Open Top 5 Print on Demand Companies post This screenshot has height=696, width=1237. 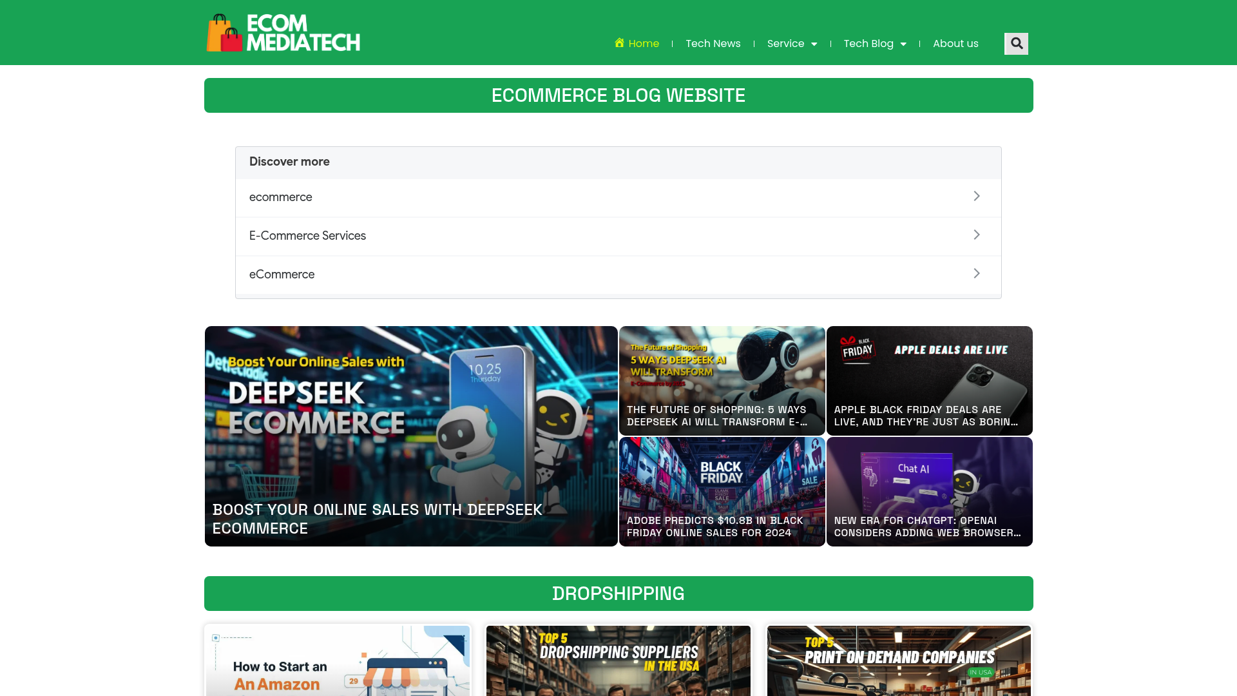(899, 661)
